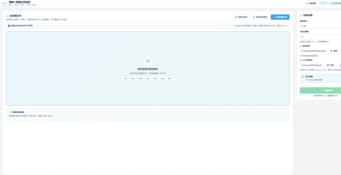The height and width of the screenshot is (175, 341).
Task: Click the KGM format tag in drop zone
Action: pos(133,79)
